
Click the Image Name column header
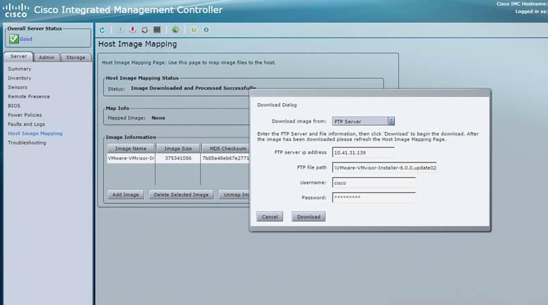pos(131,149)
